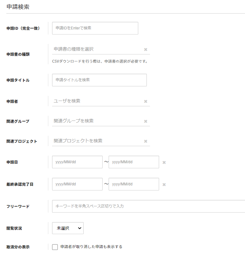Viewport: 245px width, 255px height.
Task: Clear the 関連プロジェクト field using x icon
Action: [x=146, y=141]
